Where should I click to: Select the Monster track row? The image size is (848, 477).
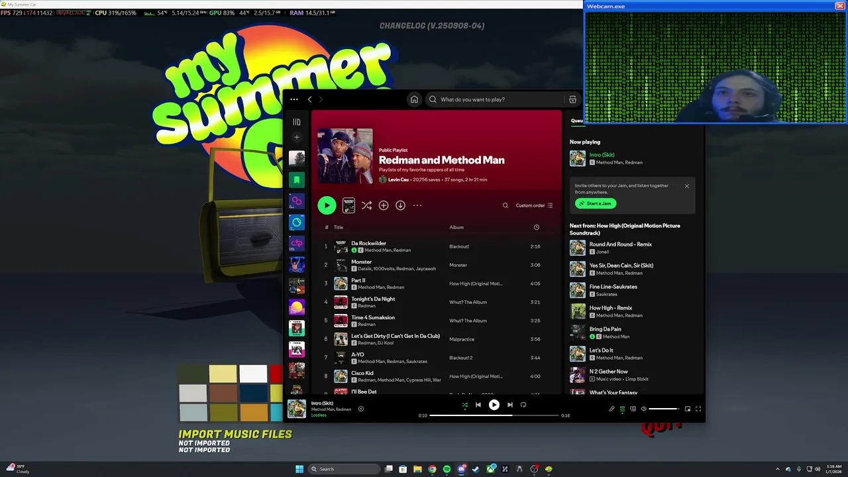coord(437,265)
